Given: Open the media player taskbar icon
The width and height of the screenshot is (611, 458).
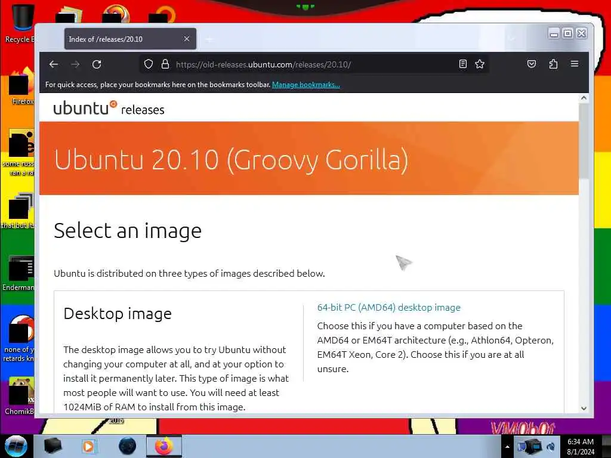Looking at the screenshot, I should [x=88, y=446].
